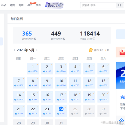
Task: Click the ore icon on day 2
Action: click(44, 71)
